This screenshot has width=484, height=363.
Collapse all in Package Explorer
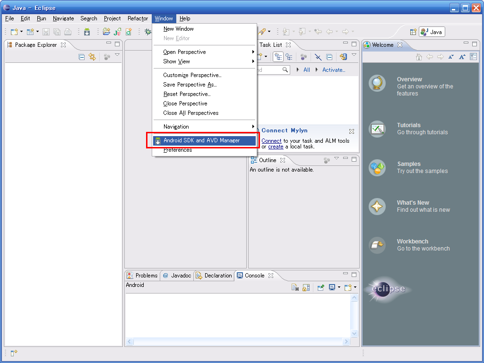pyautogui.click(x=81, y=57)
